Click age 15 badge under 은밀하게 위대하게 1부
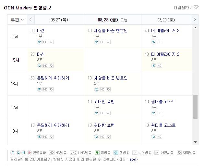The height and width of the screenshot is (168, 205). [39, 90]
